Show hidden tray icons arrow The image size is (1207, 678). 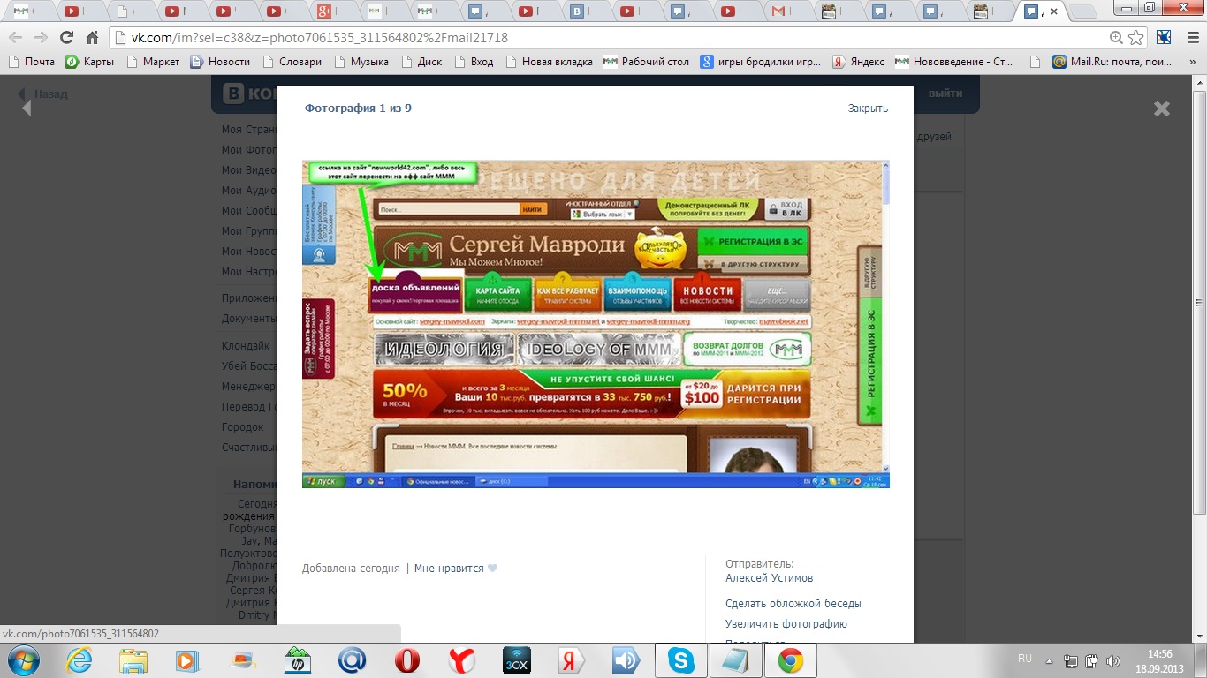pos(1049,659)
